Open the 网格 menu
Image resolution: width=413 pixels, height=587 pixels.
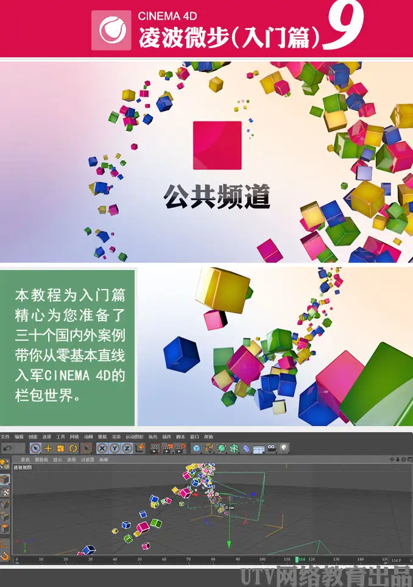pyautogui.click(x=74, y=436)
